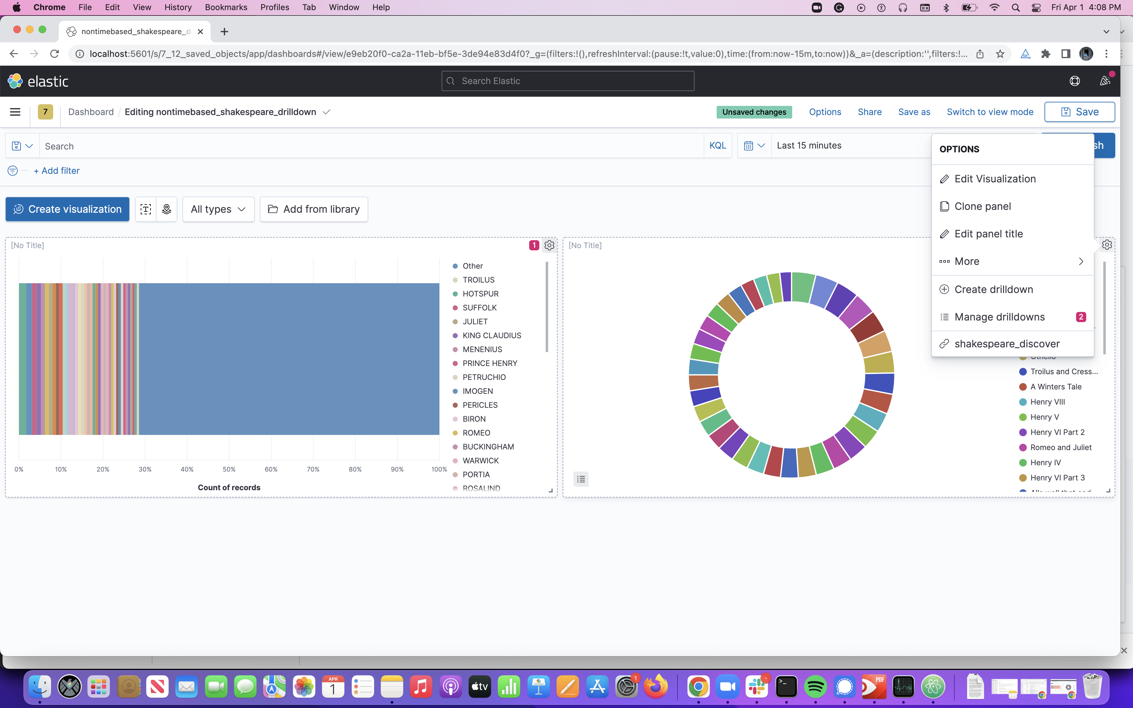Screen dimensions: 1133x708
Task: Open filter options menu icon
Action: 13,171
